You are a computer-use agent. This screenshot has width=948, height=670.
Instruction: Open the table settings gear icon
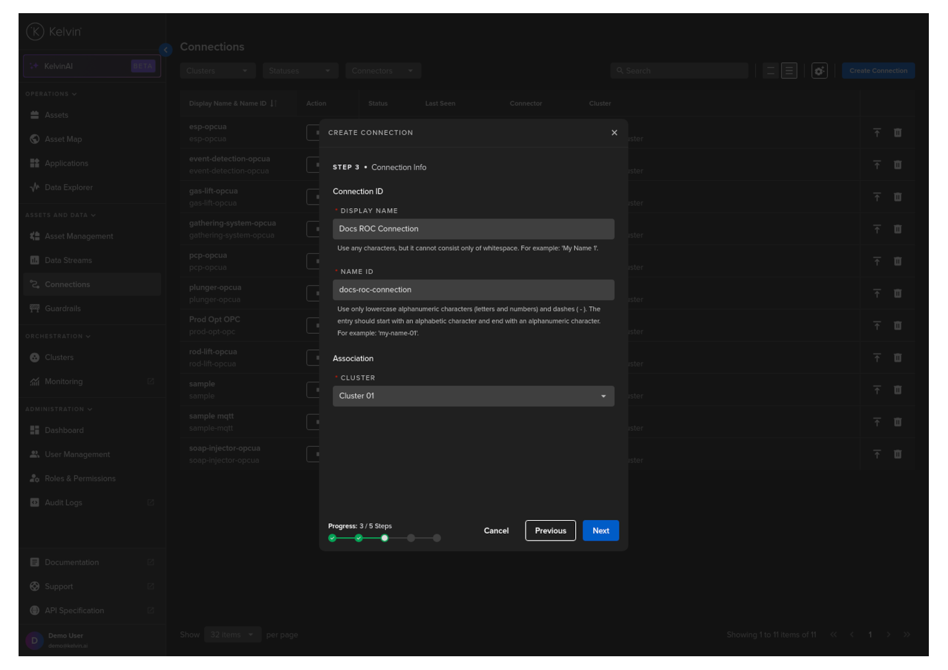[819, 71]
